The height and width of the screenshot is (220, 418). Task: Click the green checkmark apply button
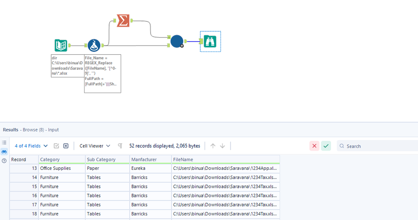pyautogui.click(x=326, y=146)
